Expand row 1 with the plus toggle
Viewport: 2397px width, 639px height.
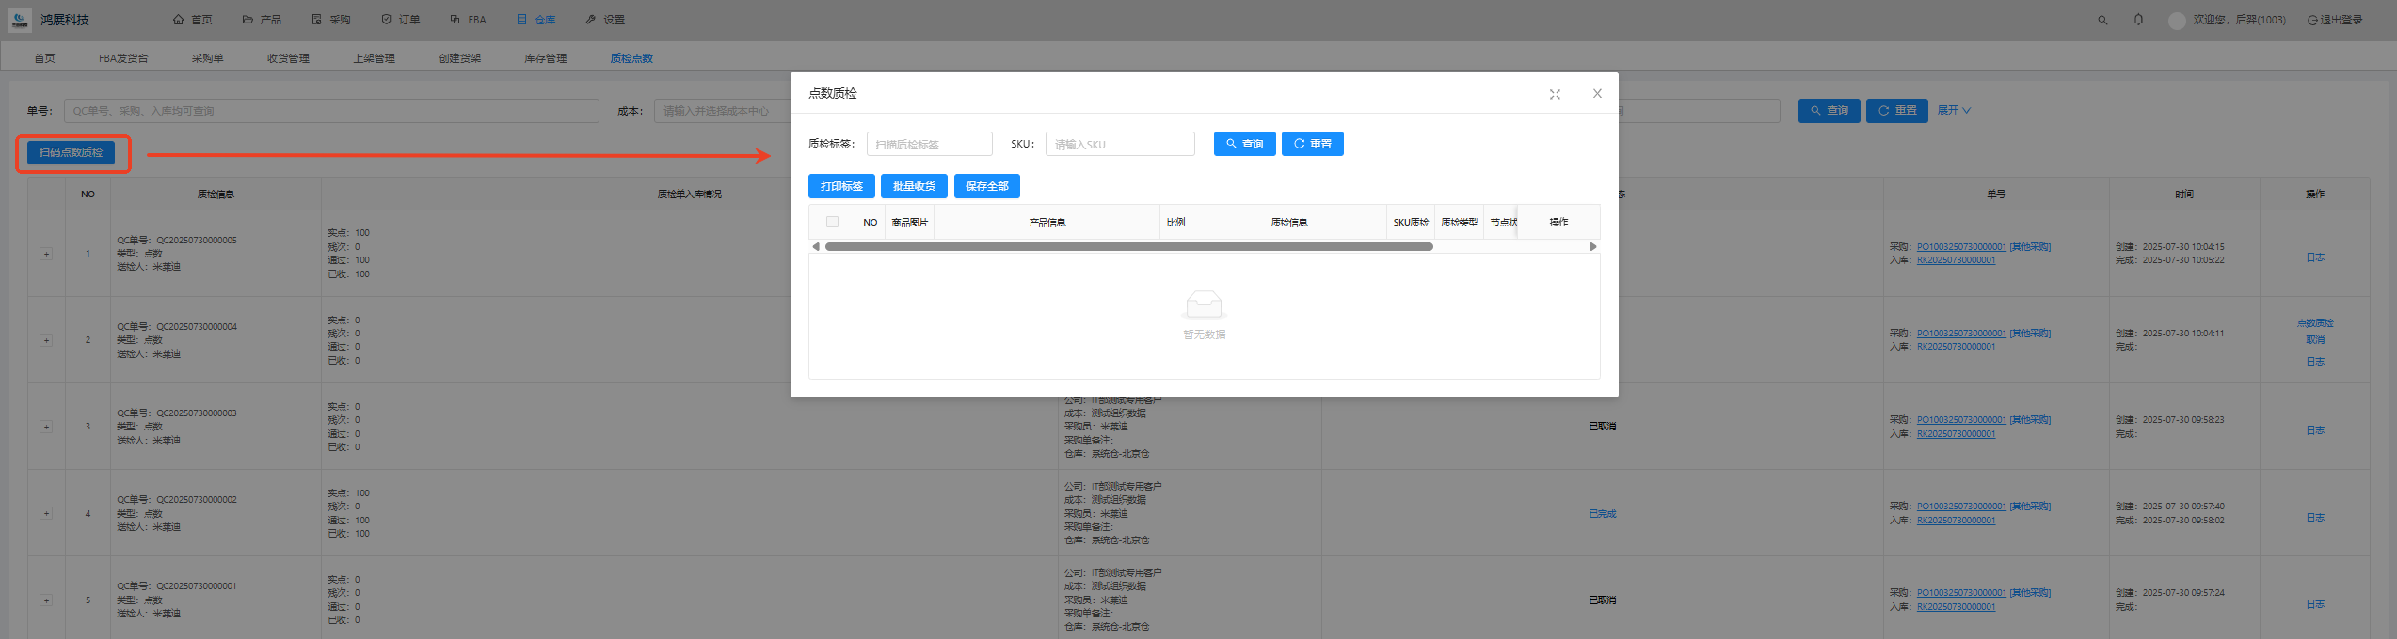[46, 254]
